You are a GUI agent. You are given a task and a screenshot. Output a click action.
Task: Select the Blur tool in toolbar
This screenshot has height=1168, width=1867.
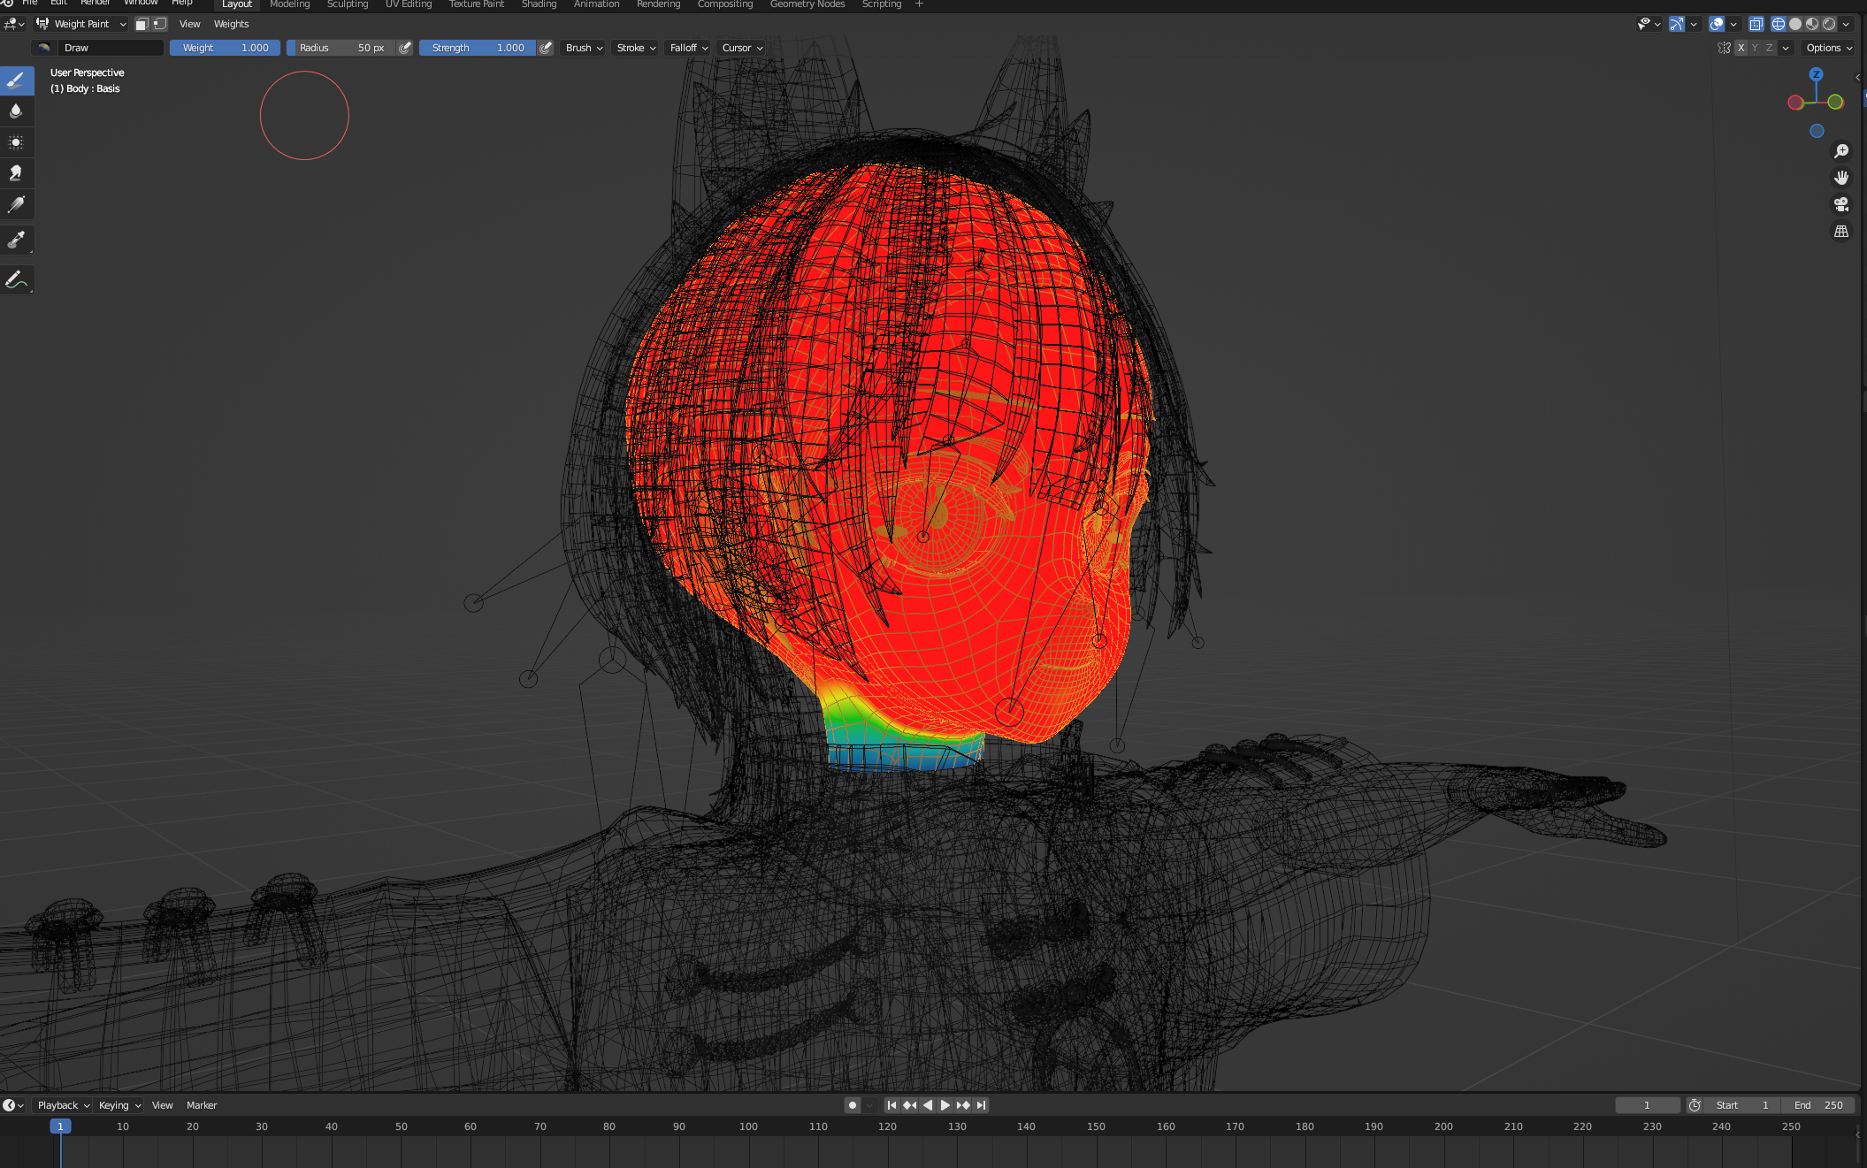point(17,111)
